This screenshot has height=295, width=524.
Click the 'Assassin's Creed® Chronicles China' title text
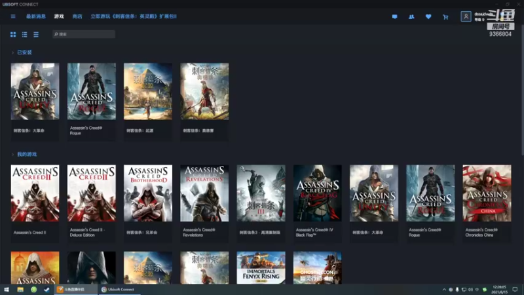(x=481, y=233)
